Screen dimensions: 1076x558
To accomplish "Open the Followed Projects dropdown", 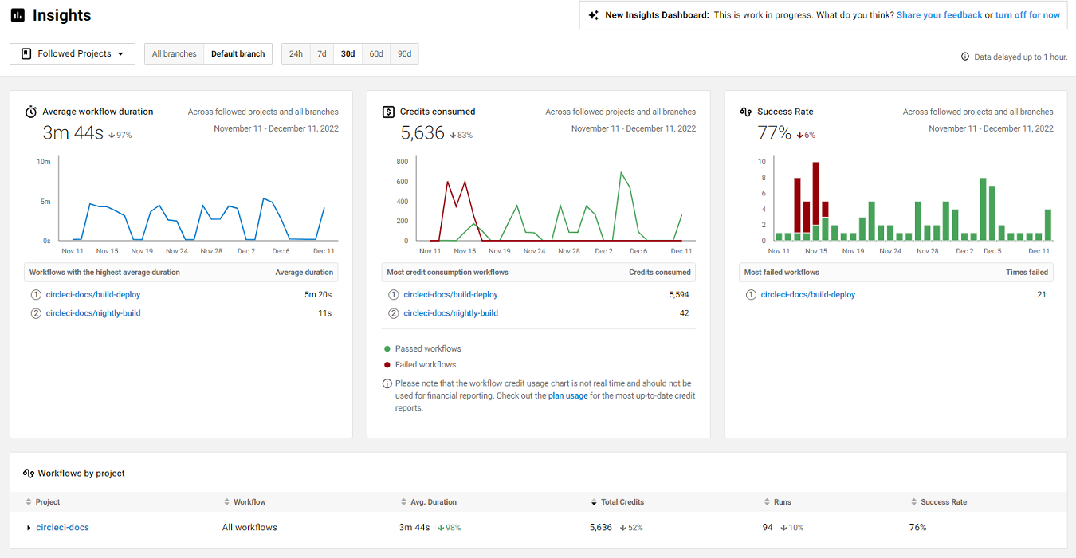I will coord(72,53).
